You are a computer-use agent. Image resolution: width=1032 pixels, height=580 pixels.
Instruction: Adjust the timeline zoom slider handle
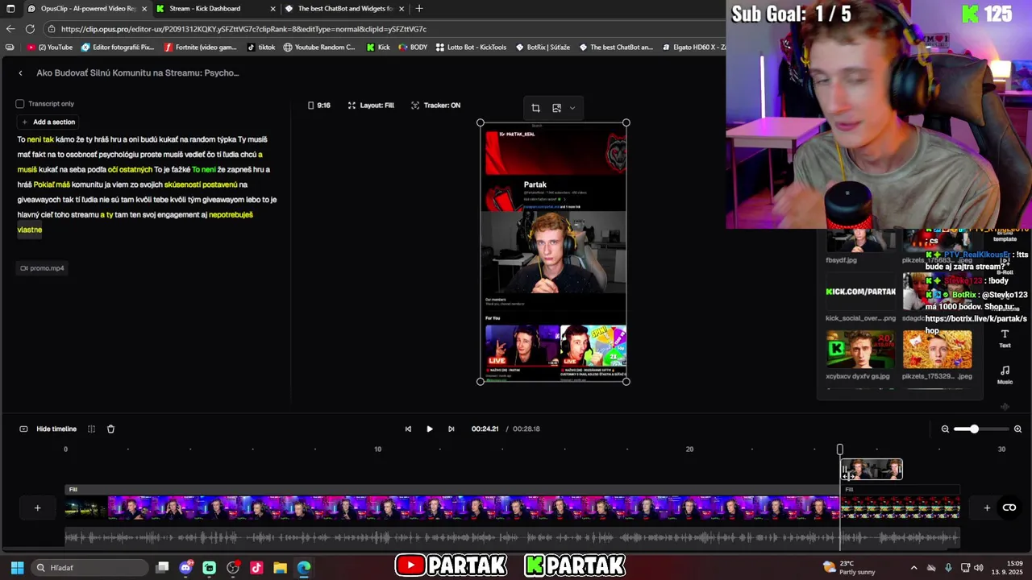click(974, 429)
